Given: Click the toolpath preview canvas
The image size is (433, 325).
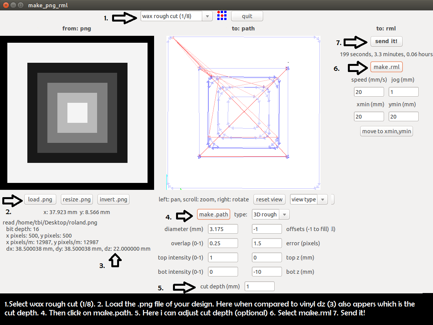Looking at the screenshot, I should [243, 113].
